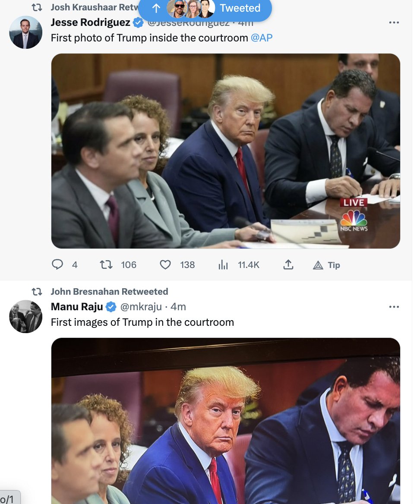Open Manu Raju's profile avatar
Image resolution: width=417 pixels, height=504 pixels.
pos(26,316)
